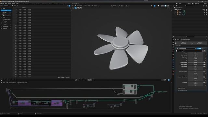
Task: Open the Tool properties tab
Action: point(173,39)
